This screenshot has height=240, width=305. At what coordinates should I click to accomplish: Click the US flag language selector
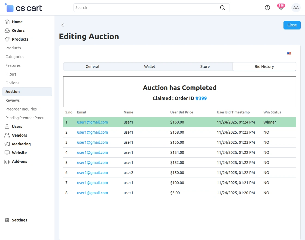289,53
